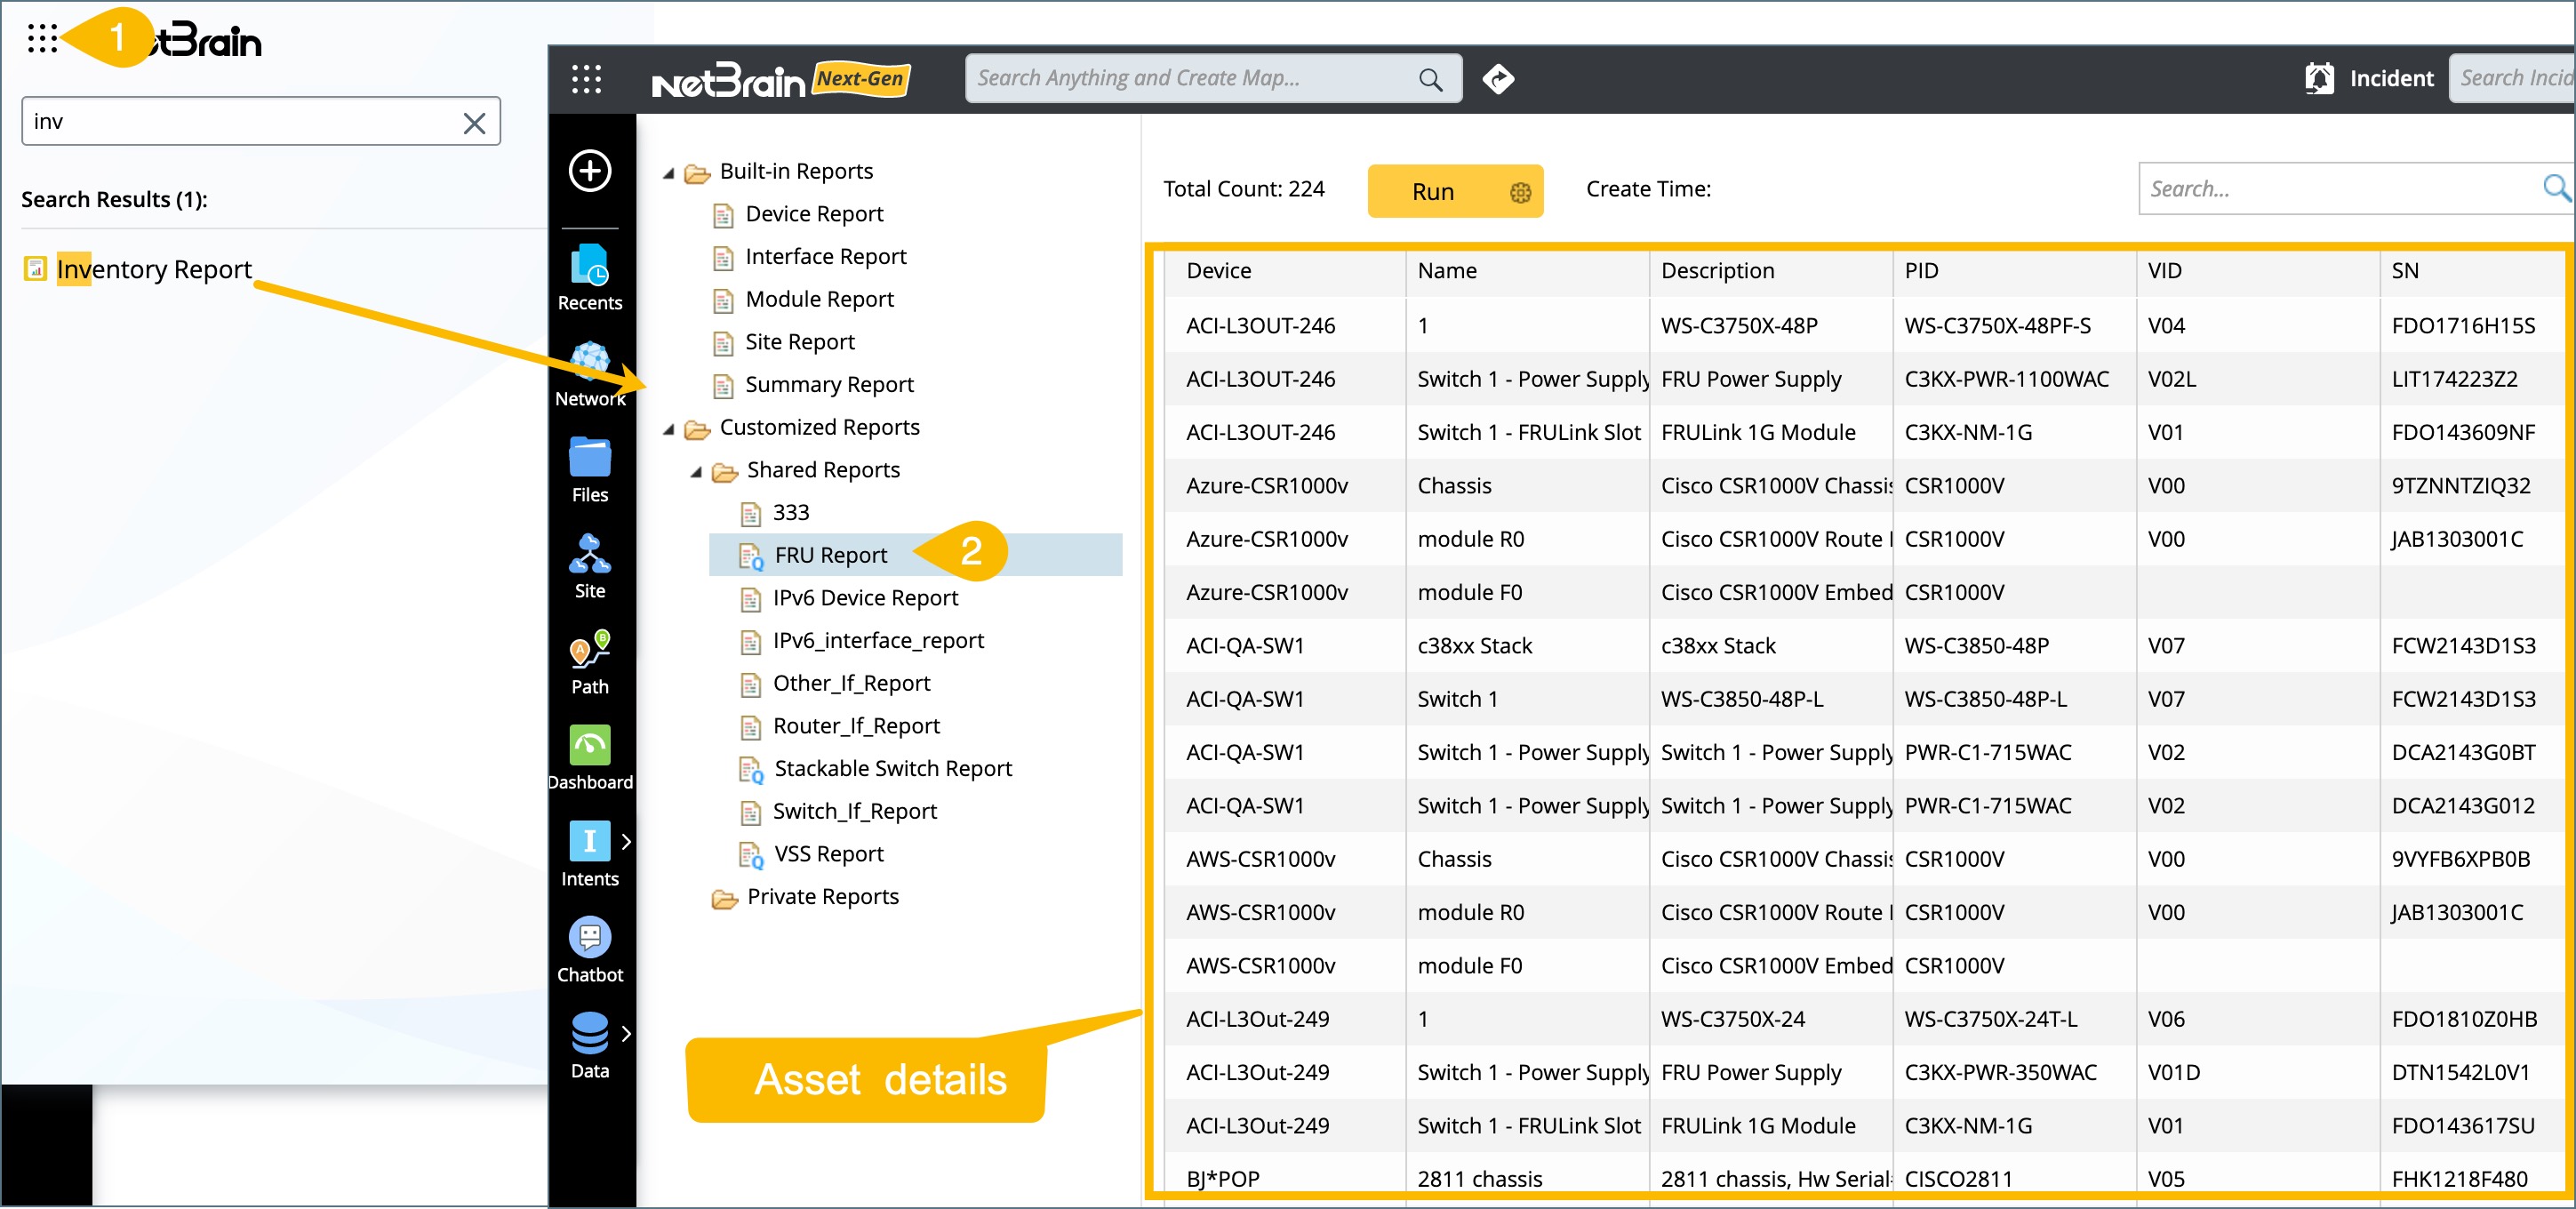
Task: Click the diamond path icon near search
Action: (1497, 78)
